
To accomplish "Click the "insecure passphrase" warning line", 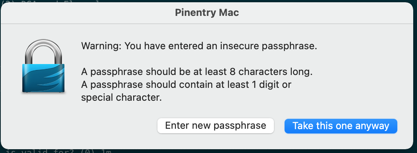I will coord(199,47).
